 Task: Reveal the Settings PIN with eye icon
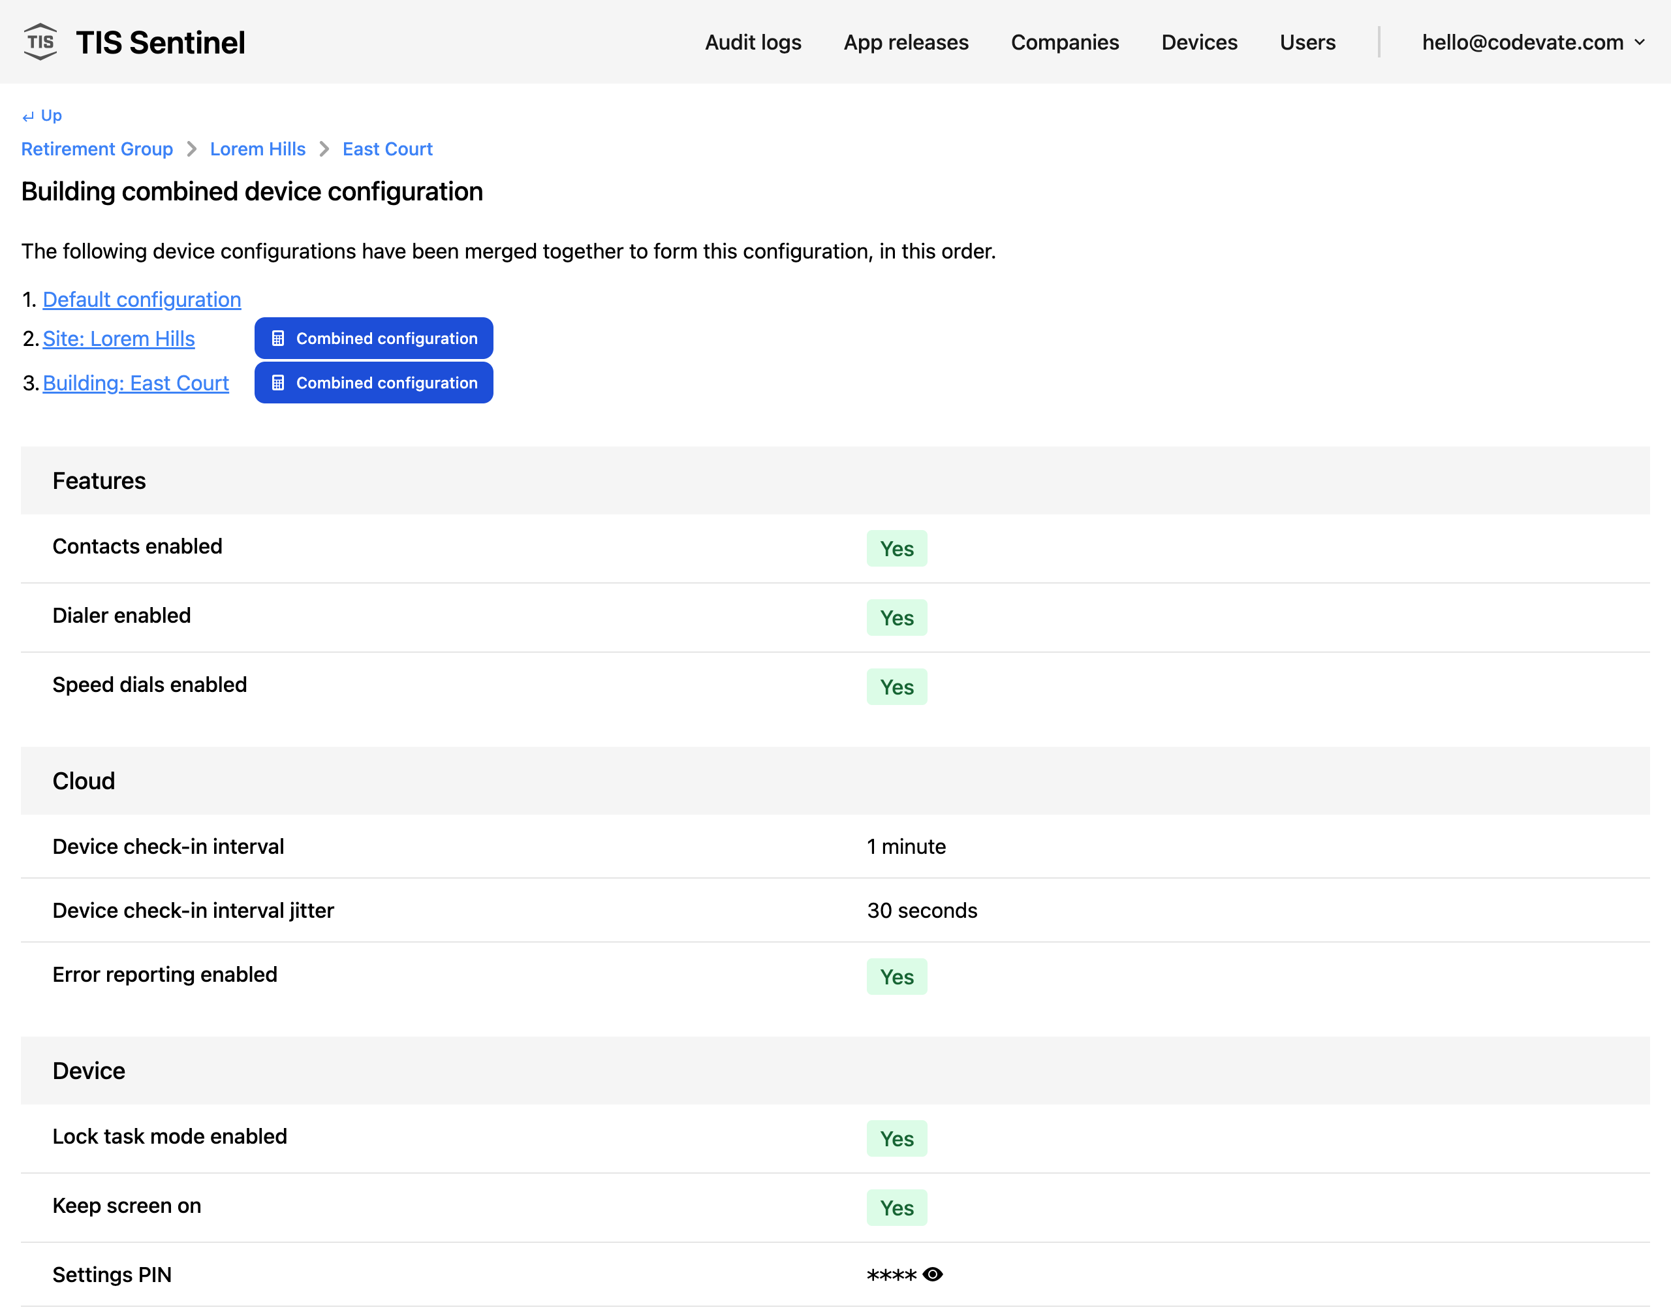pos(932,1274)
